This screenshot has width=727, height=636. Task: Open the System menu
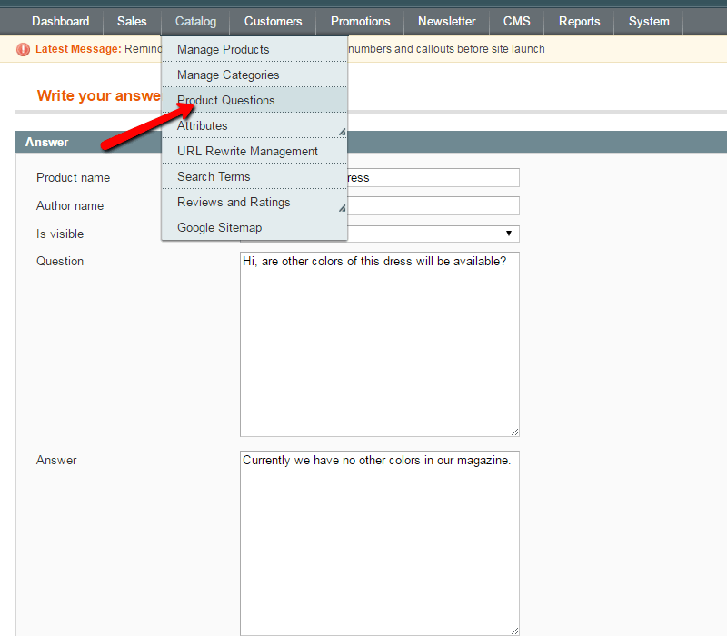[649, 21]
